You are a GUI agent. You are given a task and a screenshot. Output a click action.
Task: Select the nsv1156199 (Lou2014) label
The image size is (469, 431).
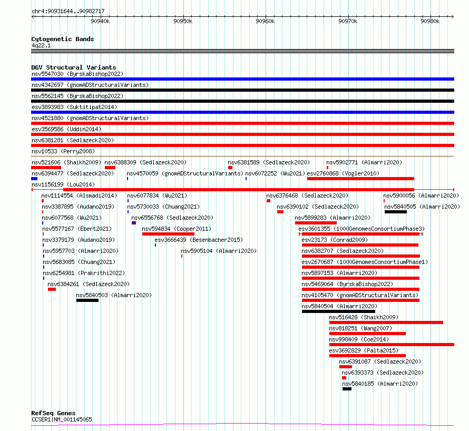pyautogui.click(x=63, y=184)
